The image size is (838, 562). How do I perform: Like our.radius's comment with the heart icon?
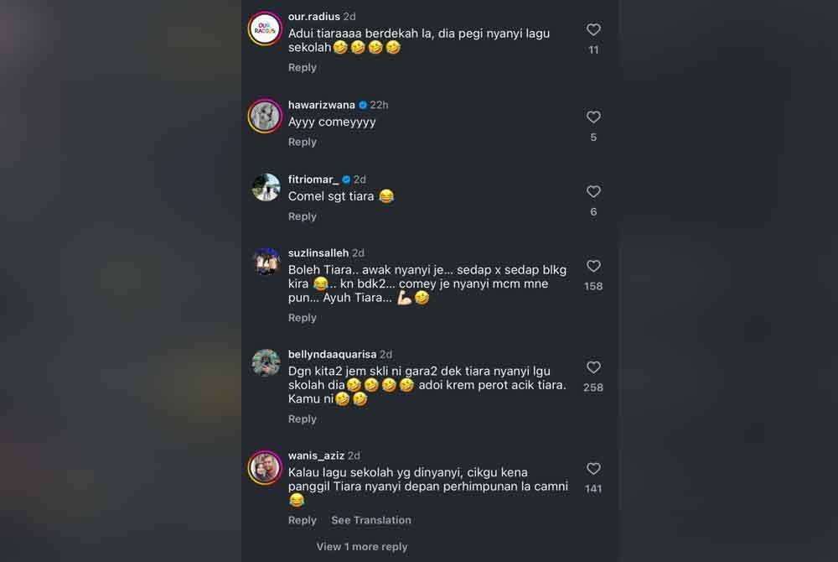[593, 29]
